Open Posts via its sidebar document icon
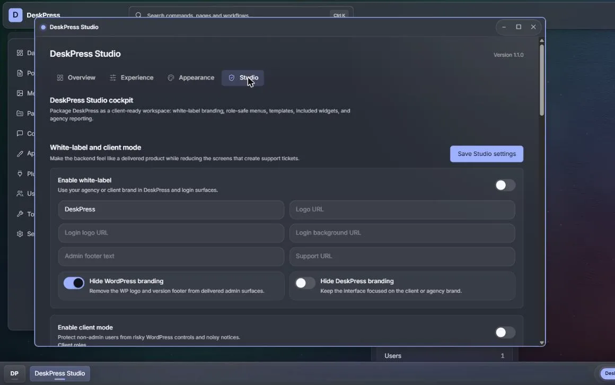 pos(20,73)
